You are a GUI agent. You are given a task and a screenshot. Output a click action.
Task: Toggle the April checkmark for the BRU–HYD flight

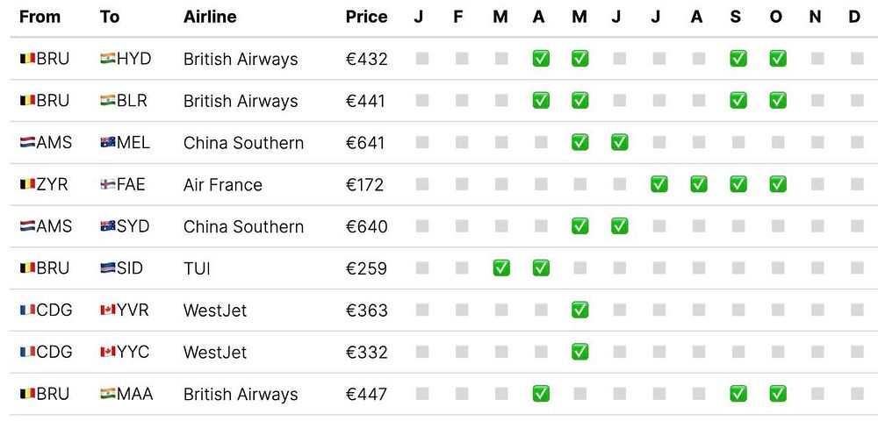coord(541,59)
